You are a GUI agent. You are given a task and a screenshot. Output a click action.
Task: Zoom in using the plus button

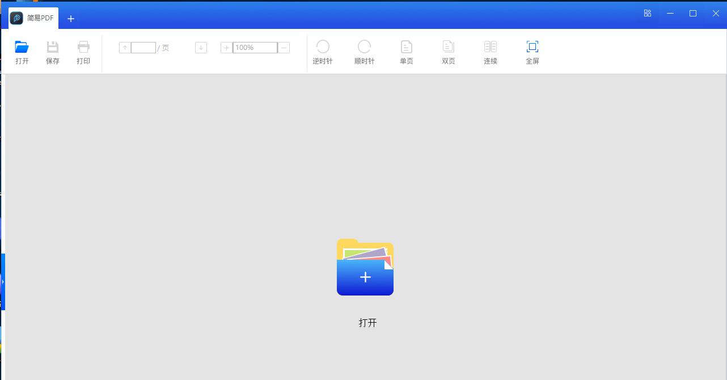[x=226, y=47]
